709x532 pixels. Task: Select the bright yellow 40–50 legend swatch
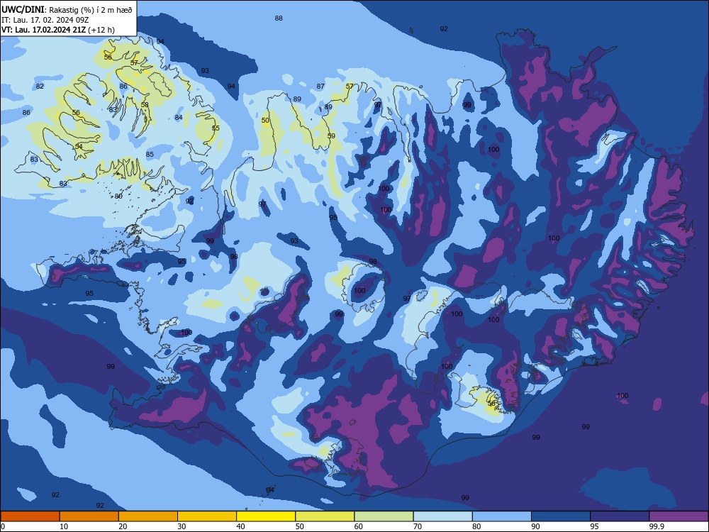pos(266,516)
